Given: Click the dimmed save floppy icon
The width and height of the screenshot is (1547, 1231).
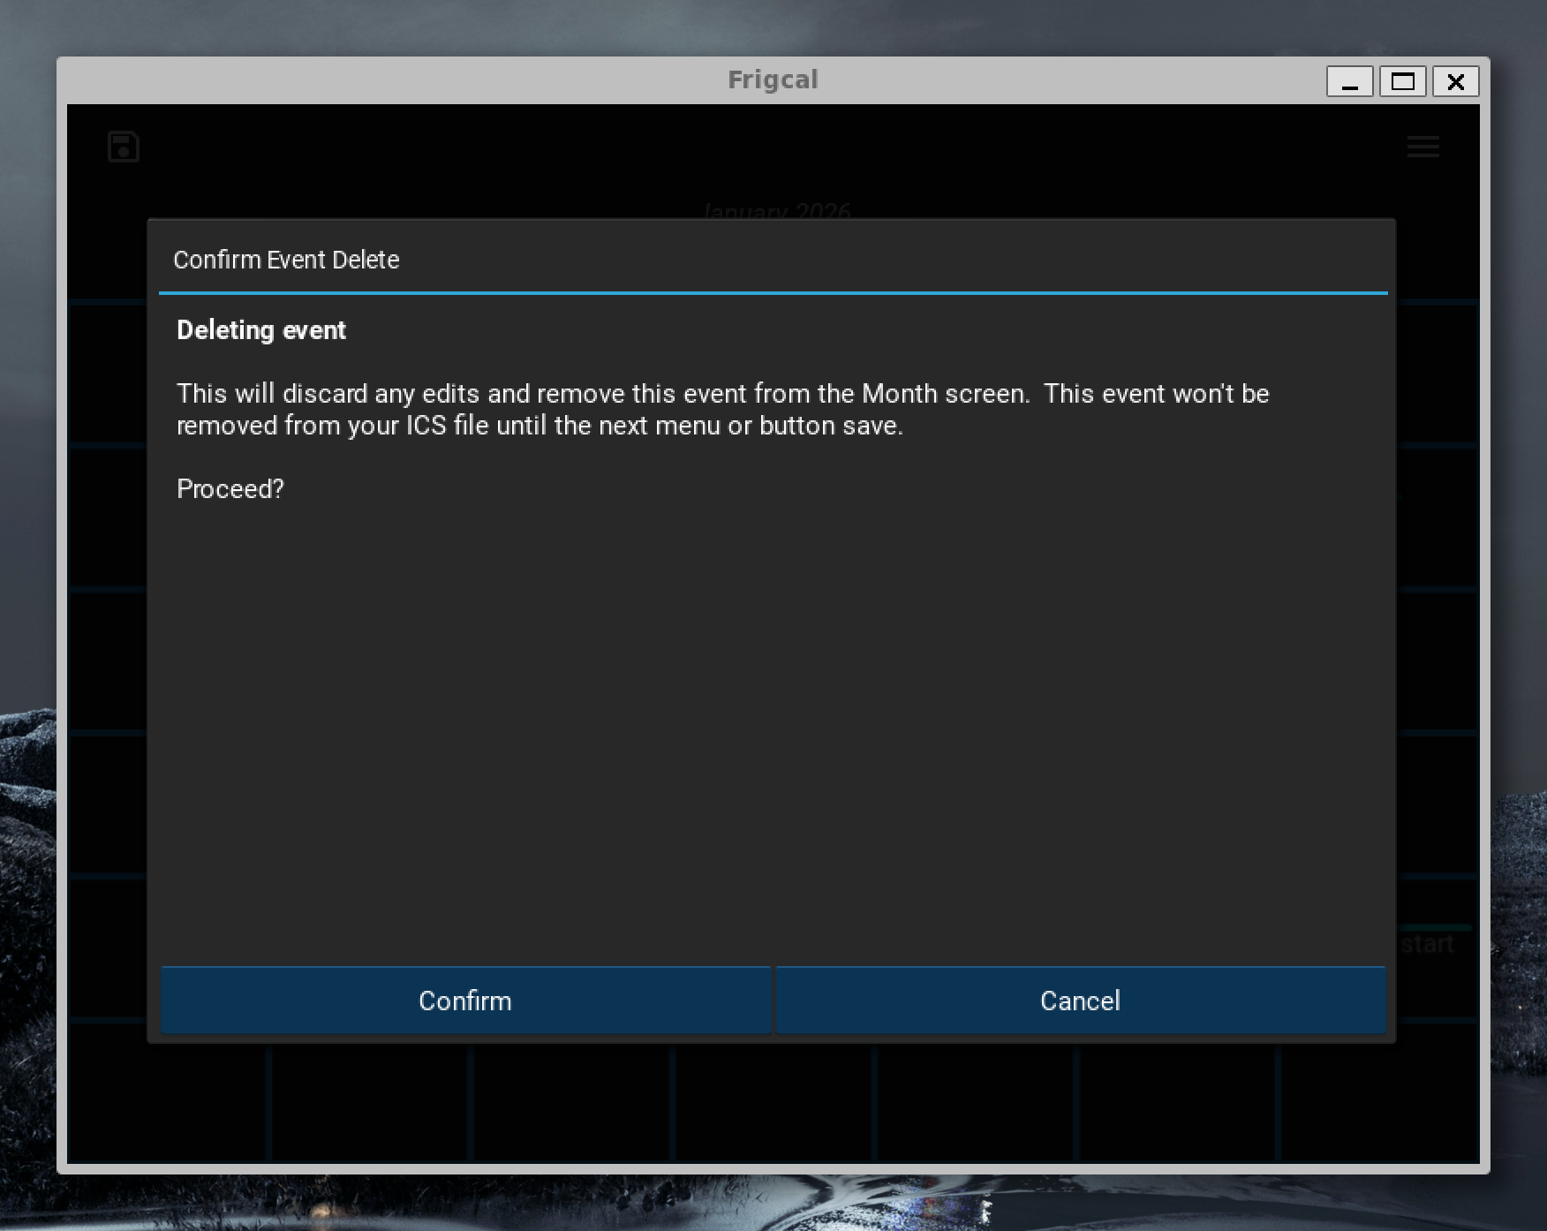Looking at the screenshot, I should [x=124, y=147].
